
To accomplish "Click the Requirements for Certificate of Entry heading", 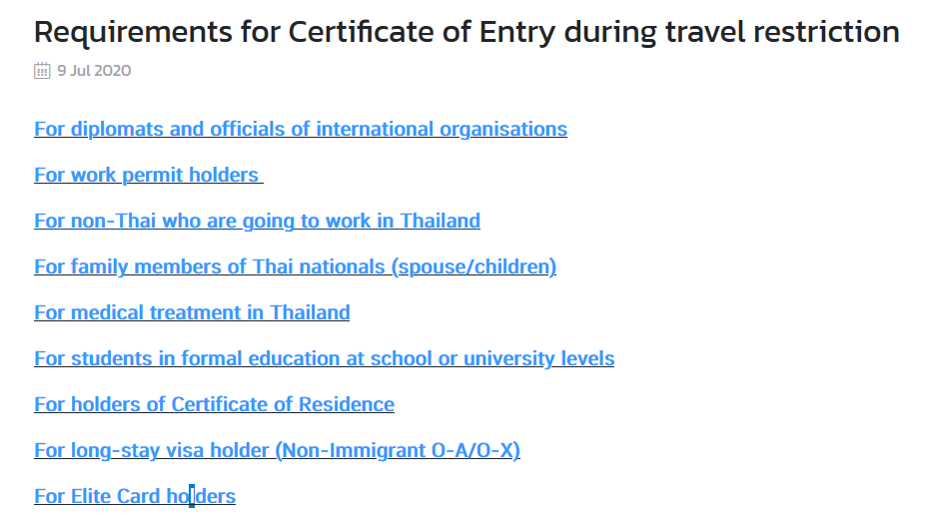I will click(x=466, y=32).
